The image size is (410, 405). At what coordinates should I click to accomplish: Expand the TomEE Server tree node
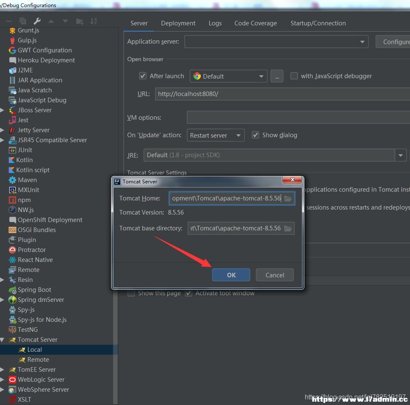tap(2, 370)
